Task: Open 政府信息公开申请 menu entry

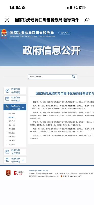Action: (15, 160)
